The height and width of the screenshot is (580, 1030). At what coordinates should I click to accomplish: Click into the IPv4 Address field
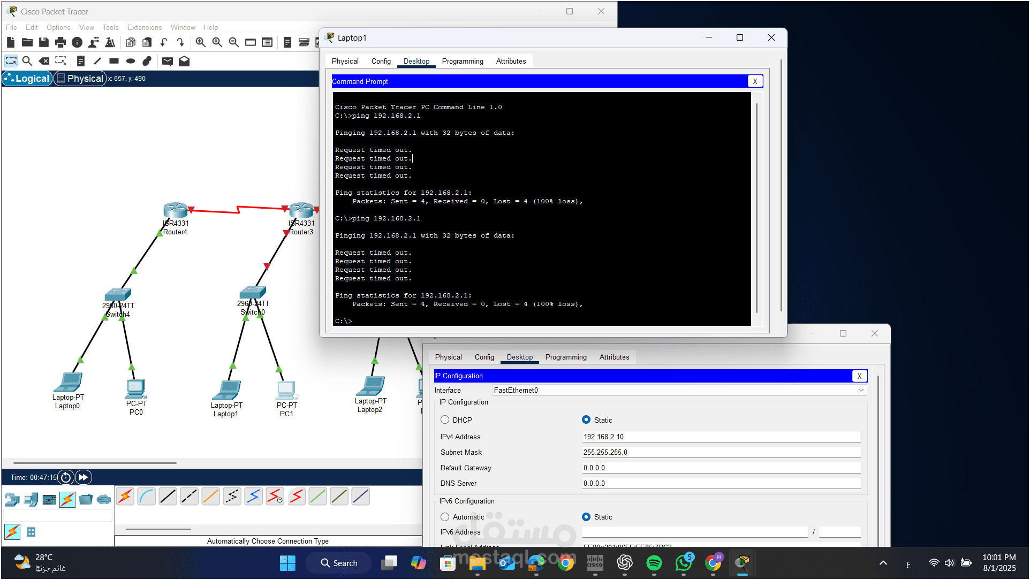click(721, 437)
